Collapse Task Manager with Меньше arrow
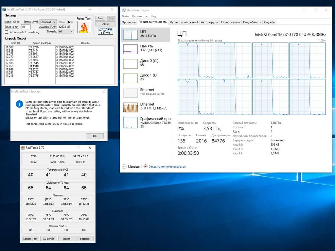 [124, 167]
